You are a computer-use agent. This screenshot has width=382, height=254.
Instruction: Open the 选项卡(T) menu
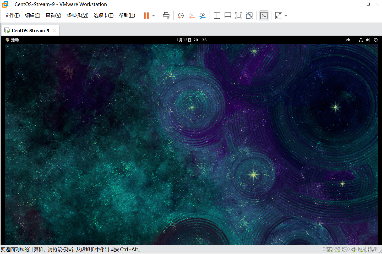[103, 15]
